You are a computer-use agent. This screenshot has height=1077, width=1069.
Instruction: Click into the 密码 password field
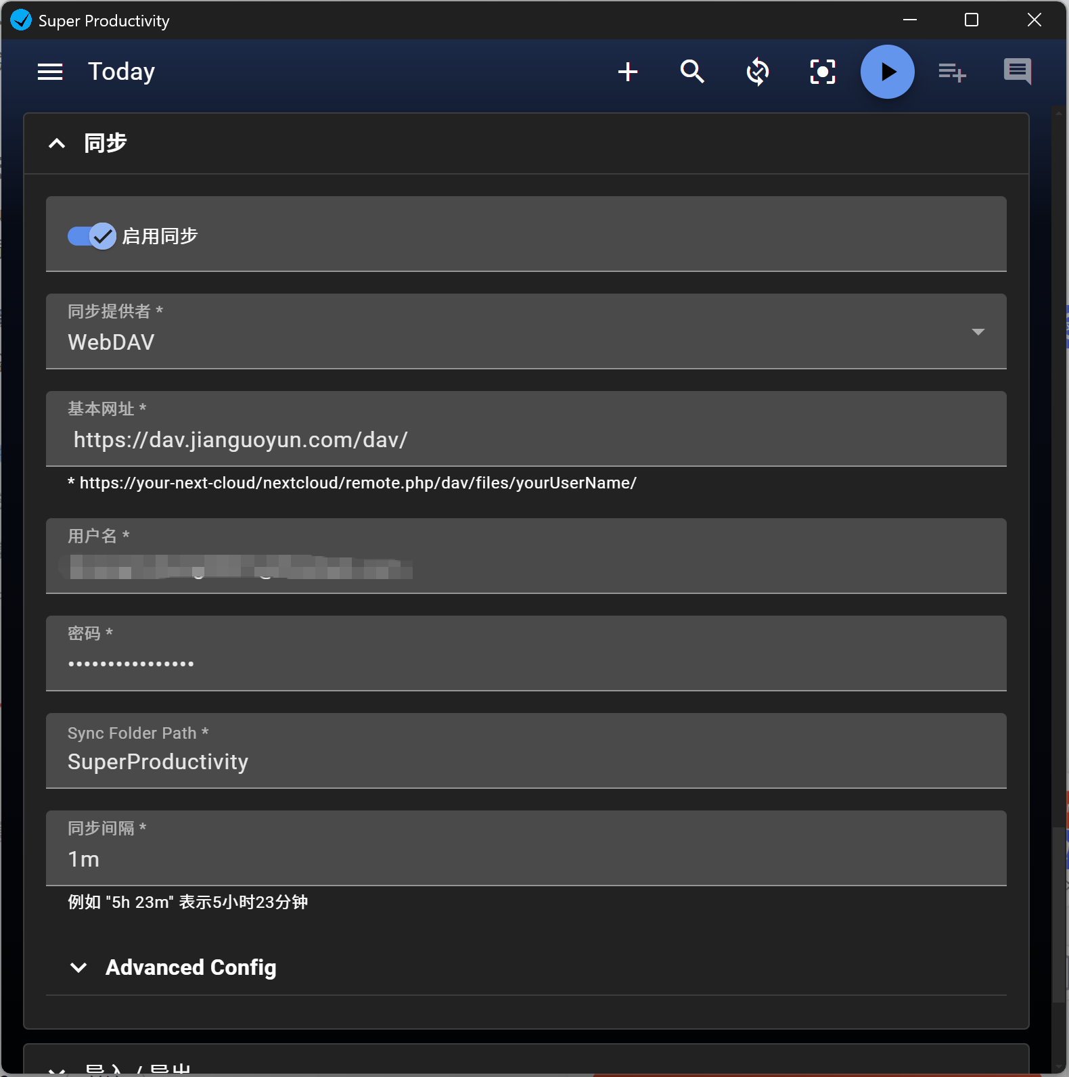[x=526, y=663]
